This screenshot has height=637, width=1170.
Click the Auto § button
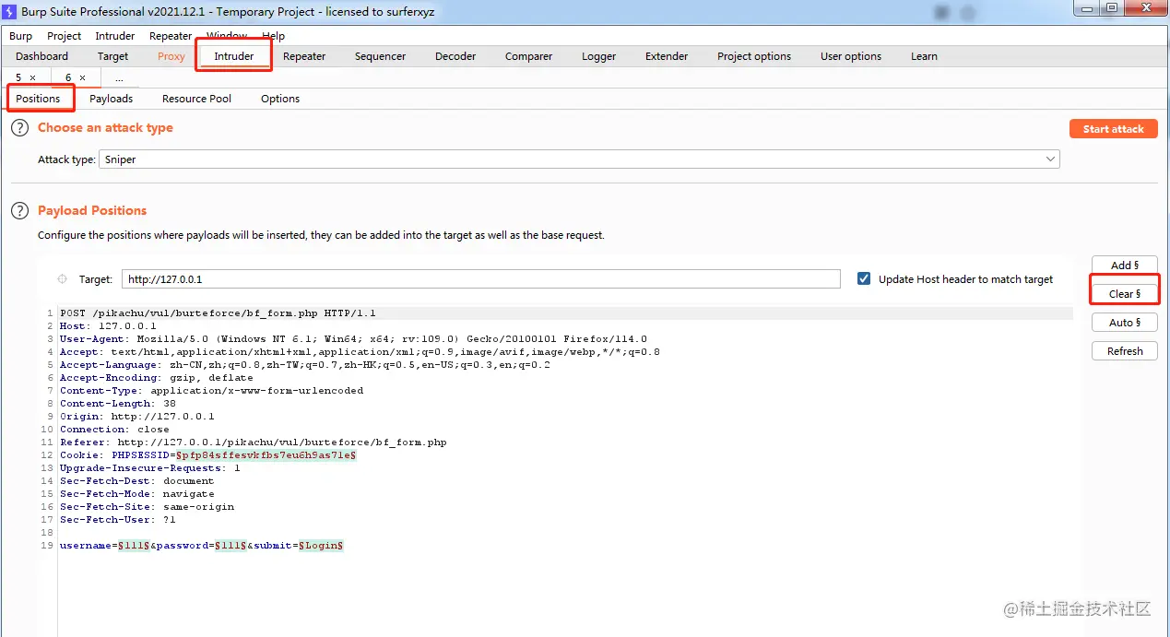click(1125, 323)
